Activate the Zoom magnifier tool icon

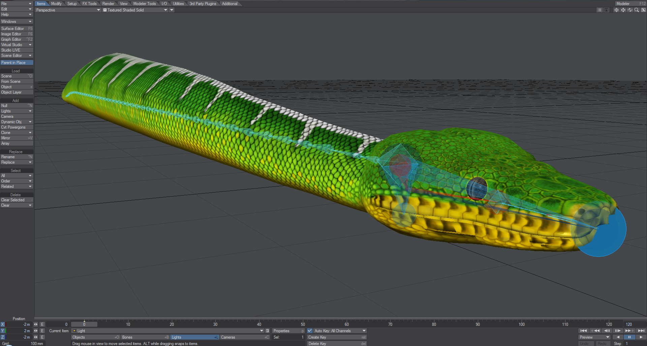[x=637, y=10]
